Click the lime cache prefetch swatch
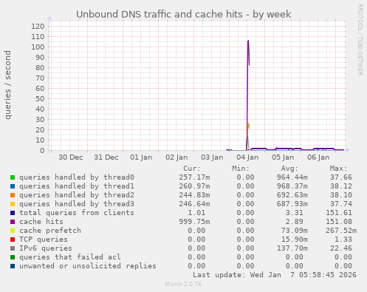The image size is (367, 292). 13,231
